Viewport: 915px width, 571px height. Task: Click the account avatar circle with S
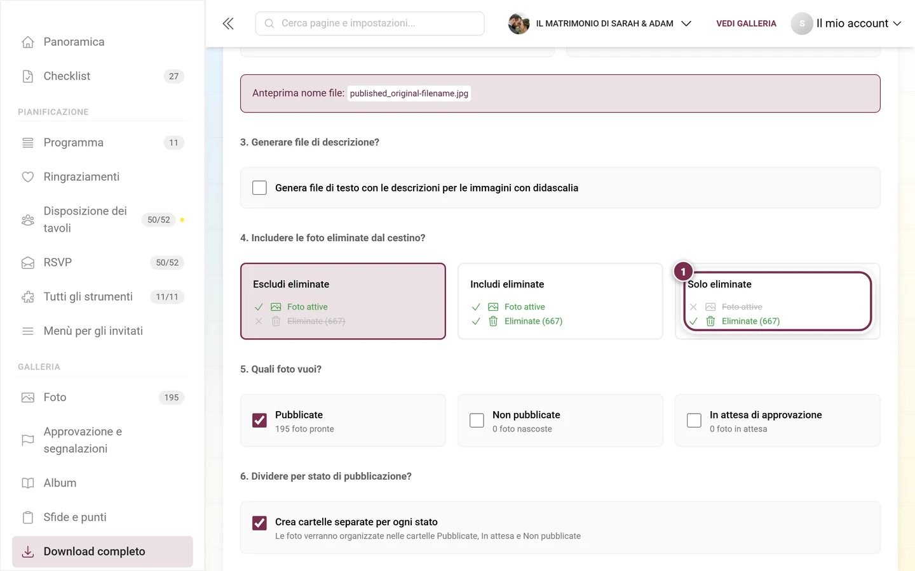click(802, 23)
